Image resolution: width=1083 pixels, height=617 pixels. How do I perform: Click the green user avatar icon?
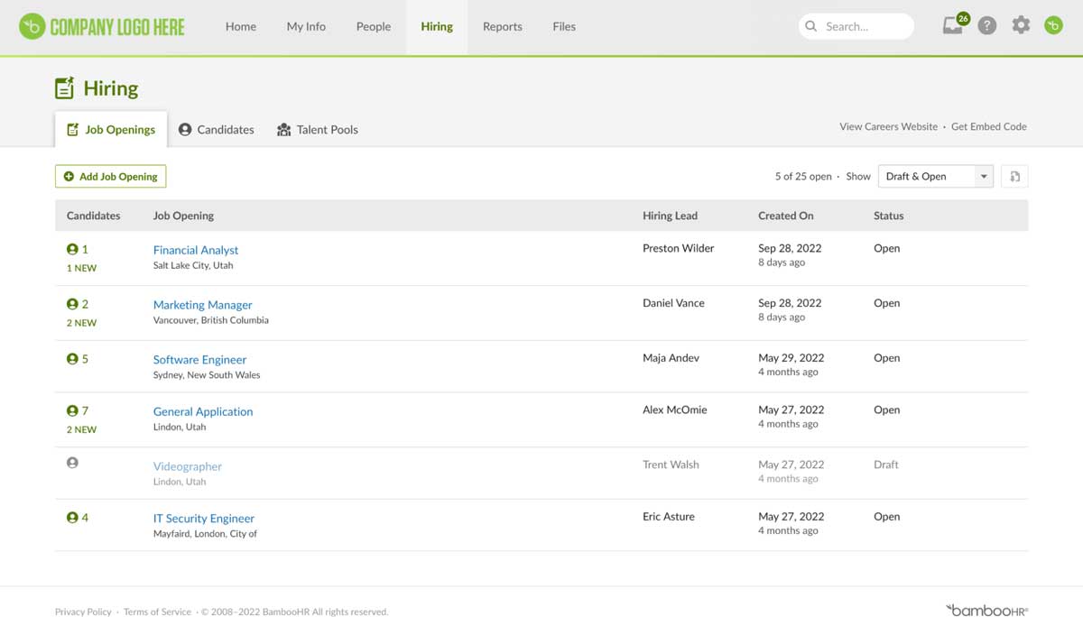(1053, 25)
